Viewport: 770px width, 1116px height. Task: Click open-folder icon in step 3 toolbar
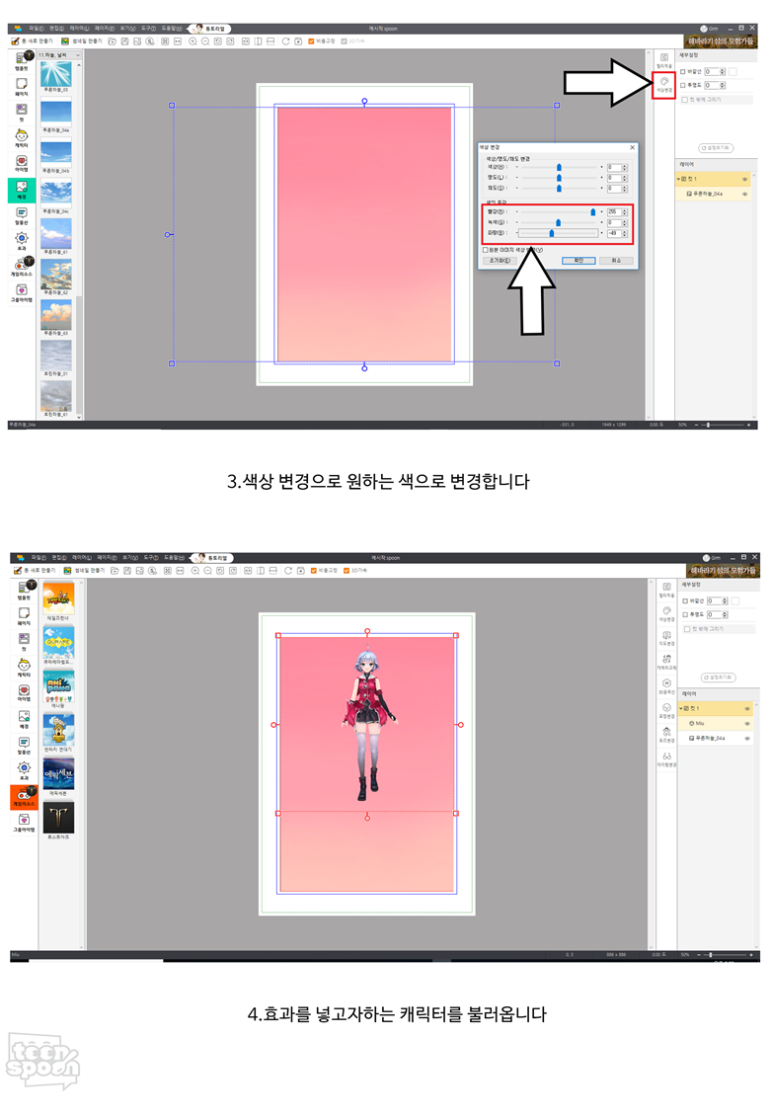coord(112,41)
